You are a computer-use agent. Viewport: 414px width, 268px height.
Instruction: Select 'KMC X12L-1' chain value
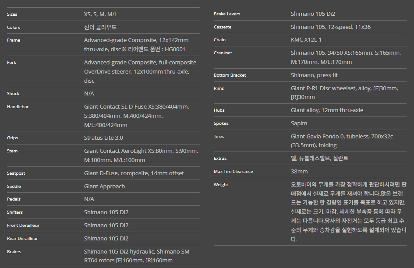306,39
